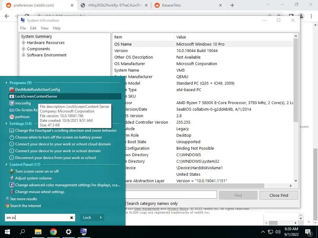The width and height of the screenshot is (318, 238).
Task: Collapse the Programs (9) results group
Action: click(7, 82)
